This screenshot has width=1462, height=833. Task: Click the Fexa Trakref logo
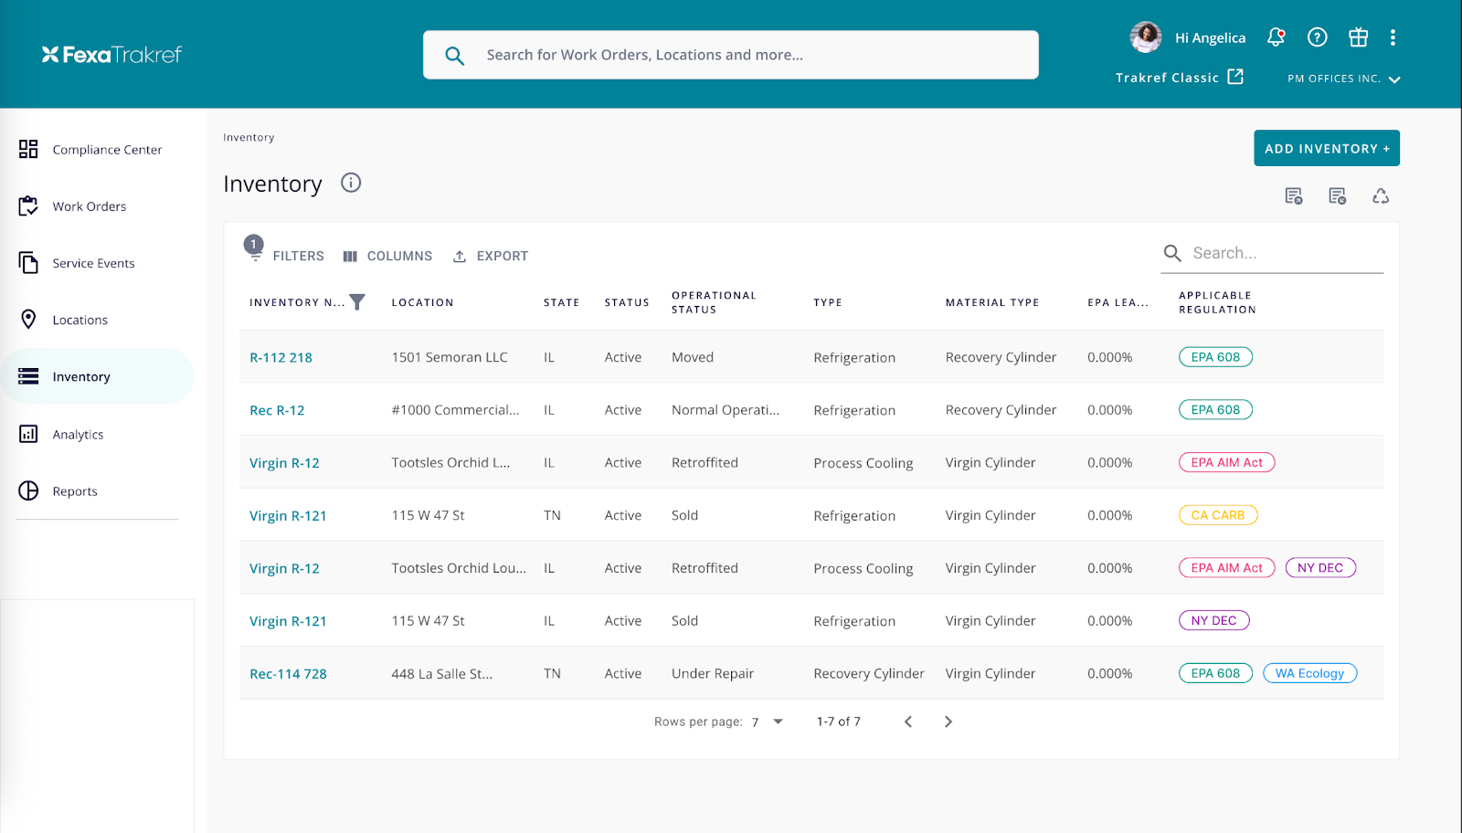(x=111, y=55)
